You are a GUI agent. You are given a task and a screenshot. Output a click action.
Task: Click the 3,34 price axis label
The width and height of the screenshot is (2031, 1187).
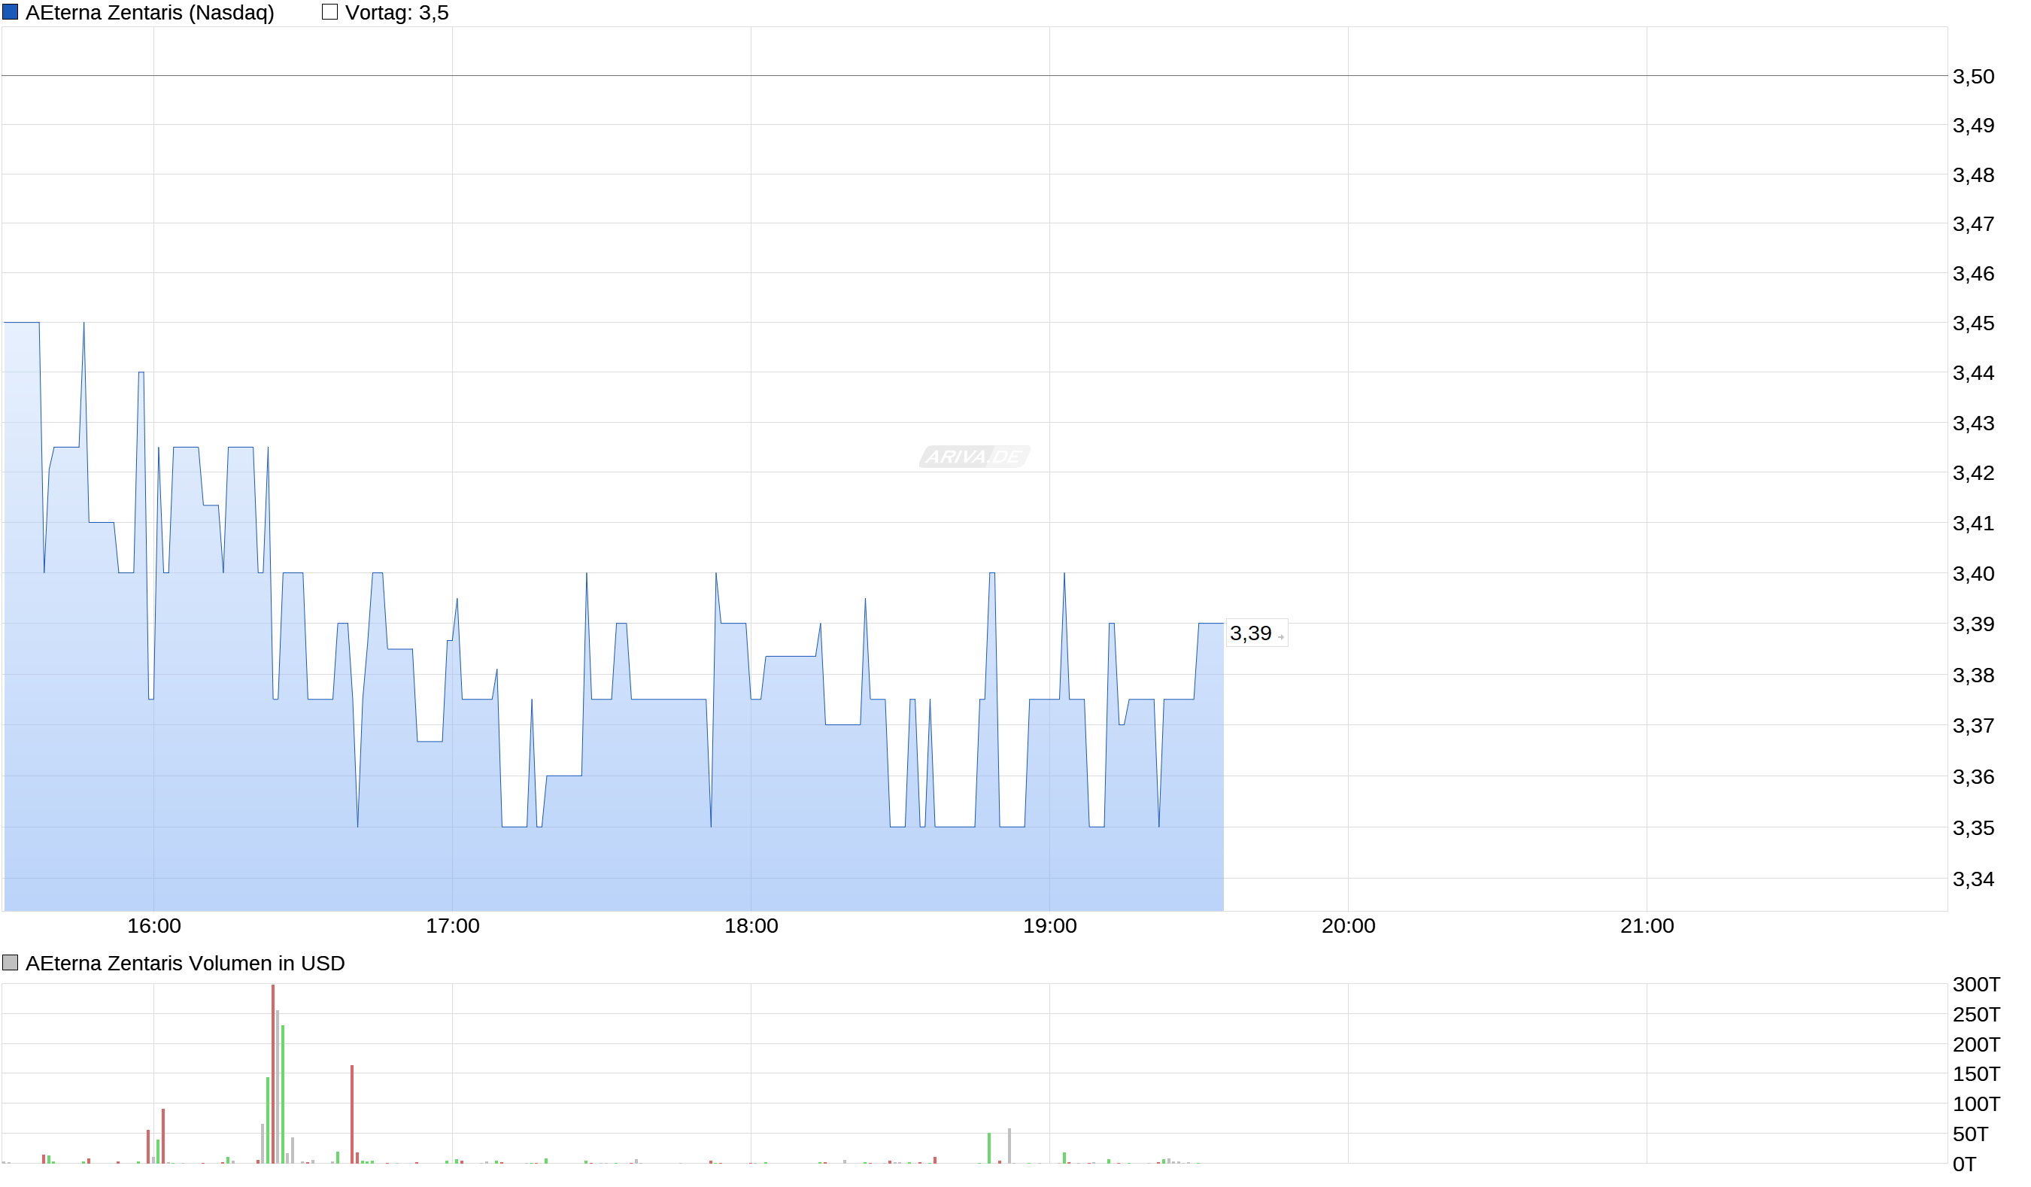click(1973, 879)
